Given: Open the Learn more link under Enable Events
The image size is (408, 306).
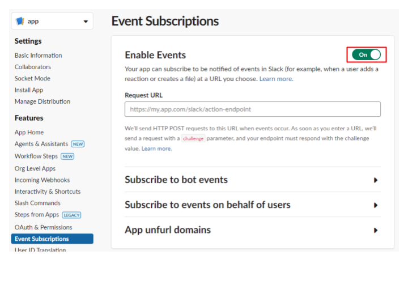Looking at the screenshot, I should (276, 79).
